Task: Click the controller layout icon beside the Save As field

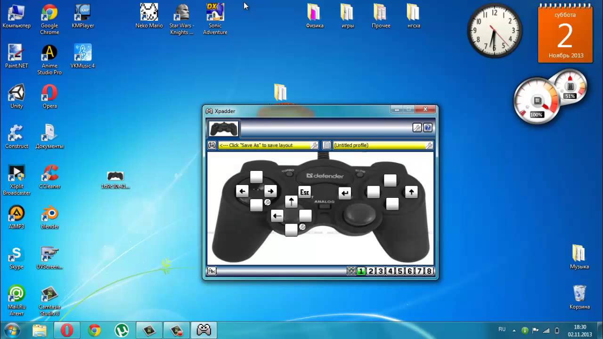Action: pos(212,145)
